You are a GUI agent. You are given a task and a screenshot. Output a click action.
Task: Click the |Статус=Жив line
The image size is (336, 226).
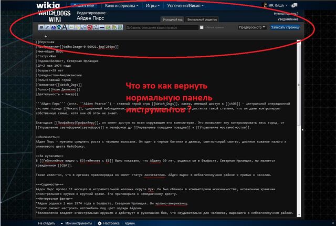46,56
